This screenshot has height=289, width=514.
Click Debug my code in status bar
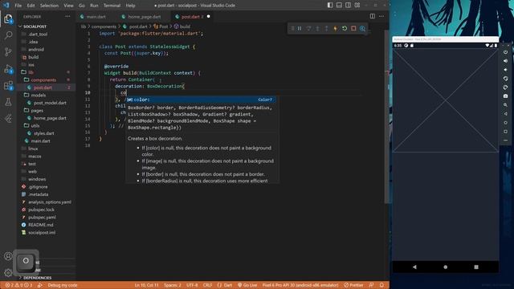(63, 285)
